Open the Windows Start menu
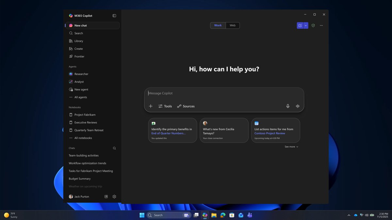Screen dimensions: 392x220 (x=142, y=215)
